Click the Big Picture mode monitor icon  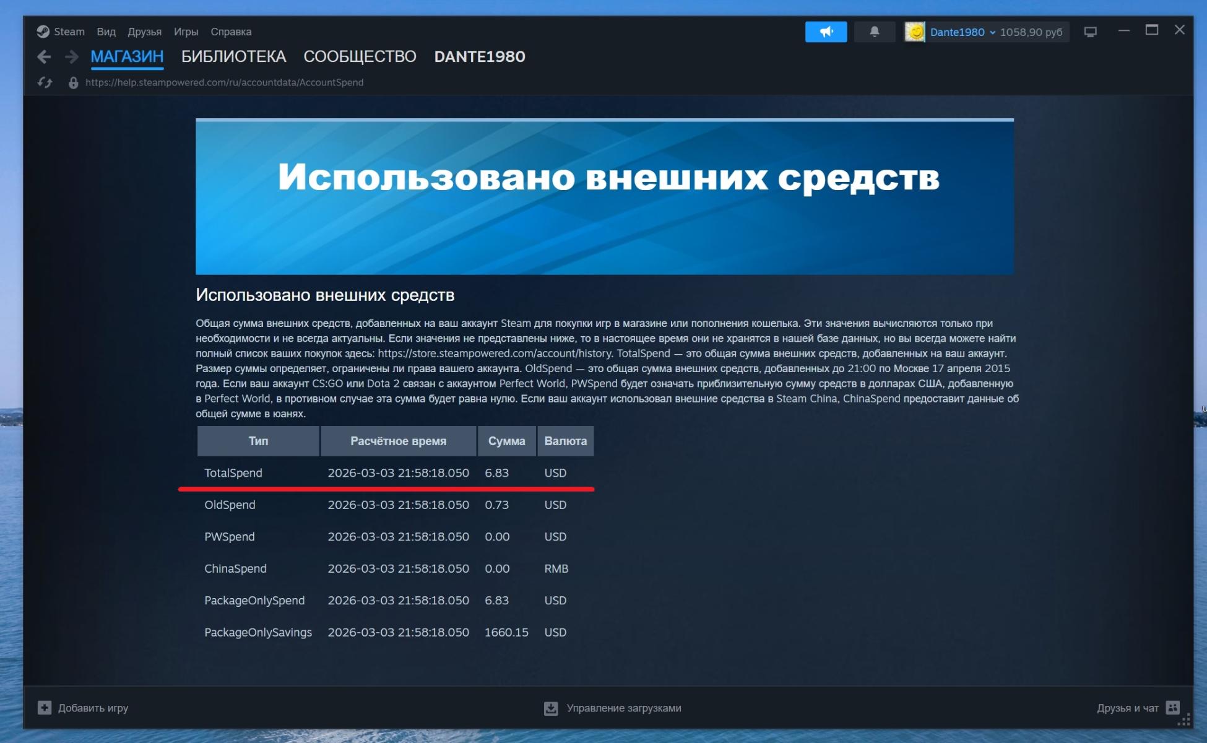[1090, 32]
